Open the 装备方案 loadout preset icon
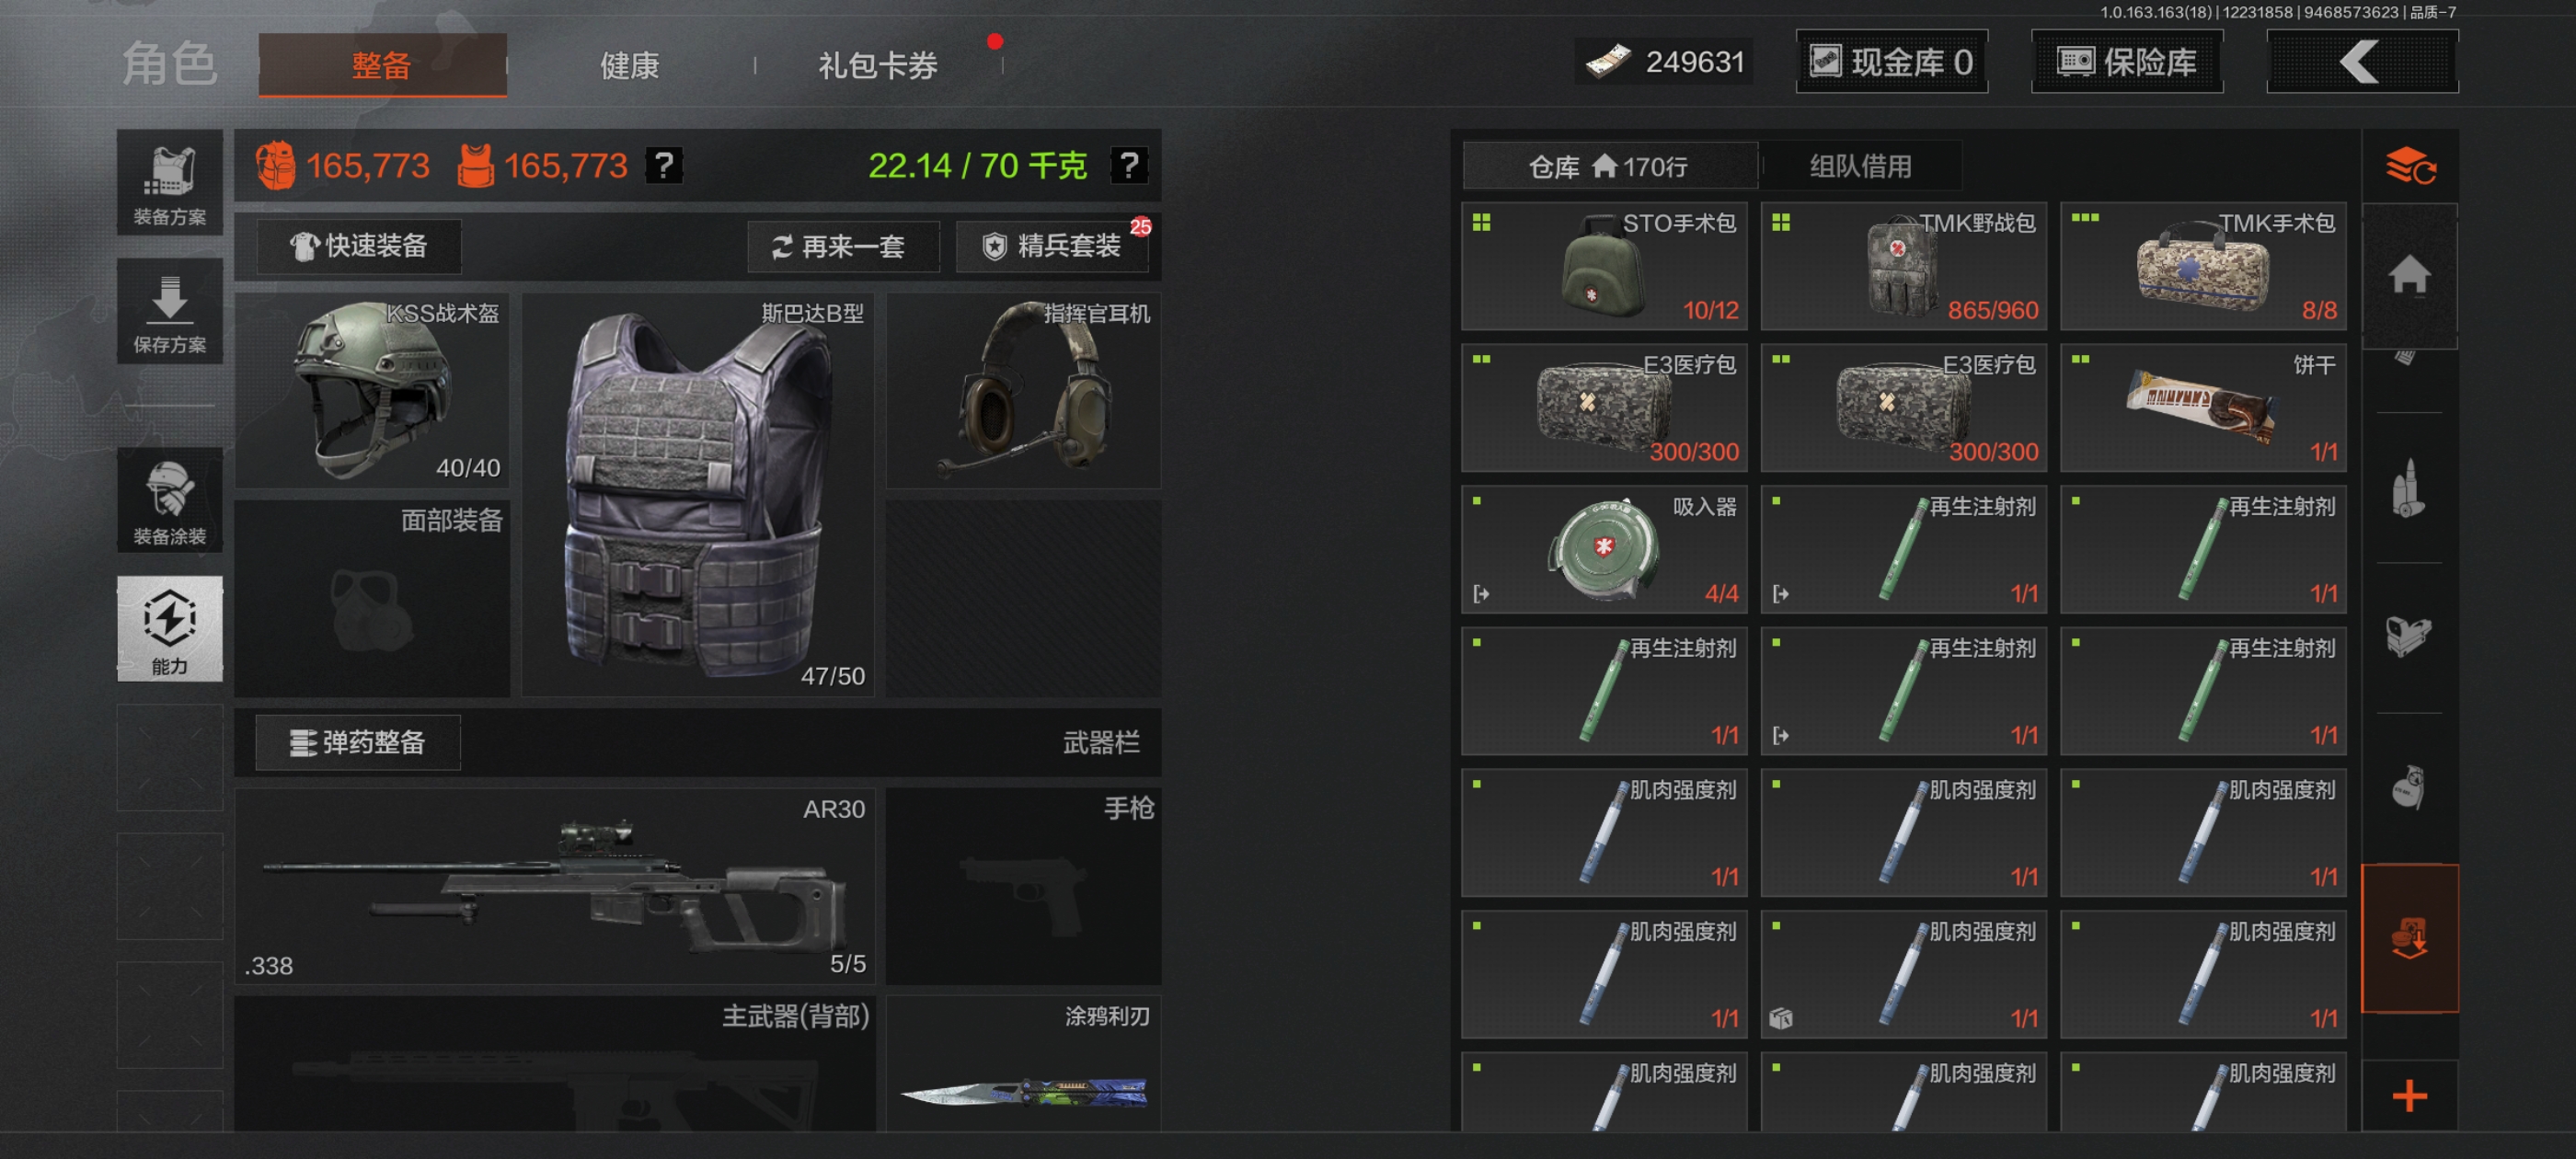This screenshot has height=1159, width=2576. tap(169, 183)
